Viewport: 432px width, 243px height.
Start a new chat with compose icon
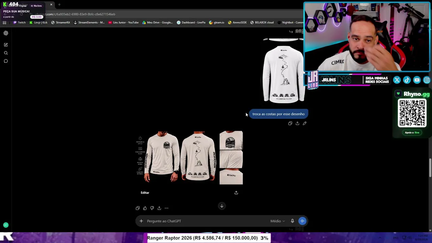point(6,45)
